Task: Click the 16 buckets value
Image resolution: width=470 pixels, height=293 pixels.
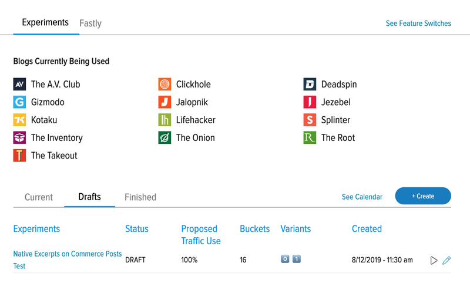Action: [x=243, y=260]
